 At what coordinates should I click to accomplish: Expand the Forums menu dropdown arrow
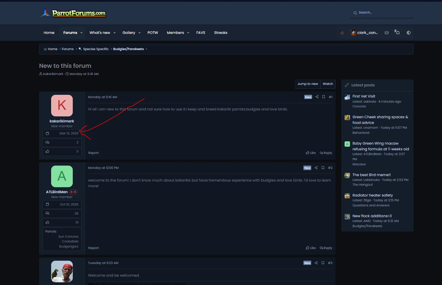click(81, 33)
